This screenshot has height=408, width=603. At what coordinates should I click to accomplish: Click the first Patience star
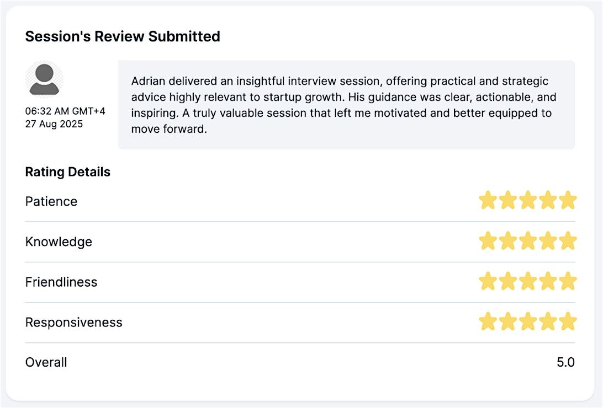488,201
